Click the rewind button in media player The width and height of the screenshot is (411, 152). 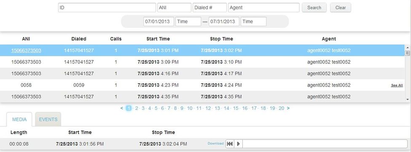[x=230, y=144]
